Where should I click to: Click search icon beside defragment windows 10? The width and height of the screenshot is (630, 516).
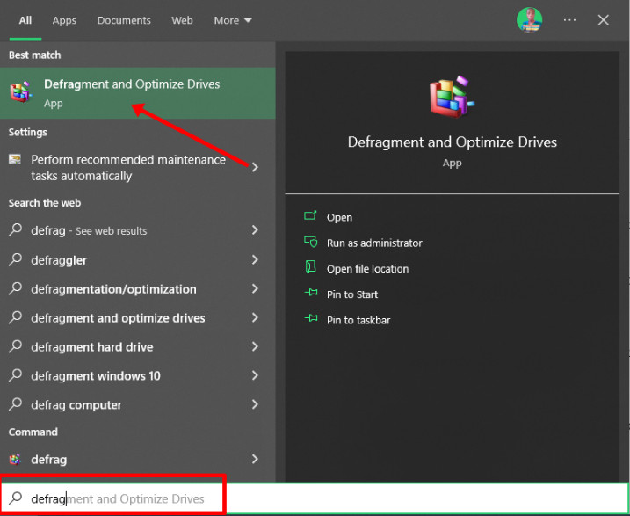(x=15, y=375)
